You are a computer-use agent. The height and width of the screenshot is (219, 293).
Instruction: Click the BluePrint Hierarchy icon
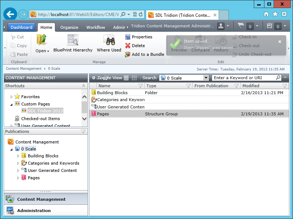tap(73, 41)
